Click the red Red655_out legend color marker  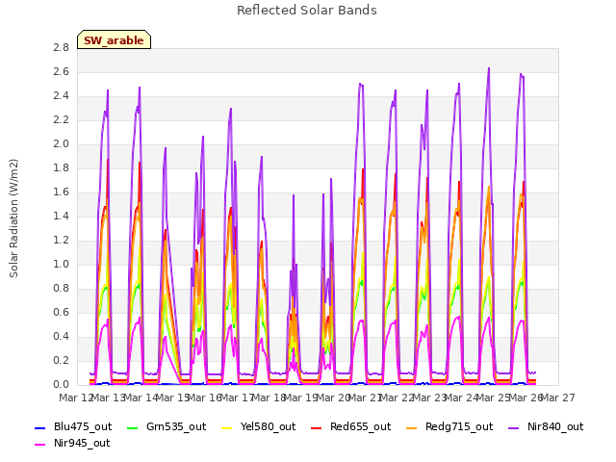point(317,427)
